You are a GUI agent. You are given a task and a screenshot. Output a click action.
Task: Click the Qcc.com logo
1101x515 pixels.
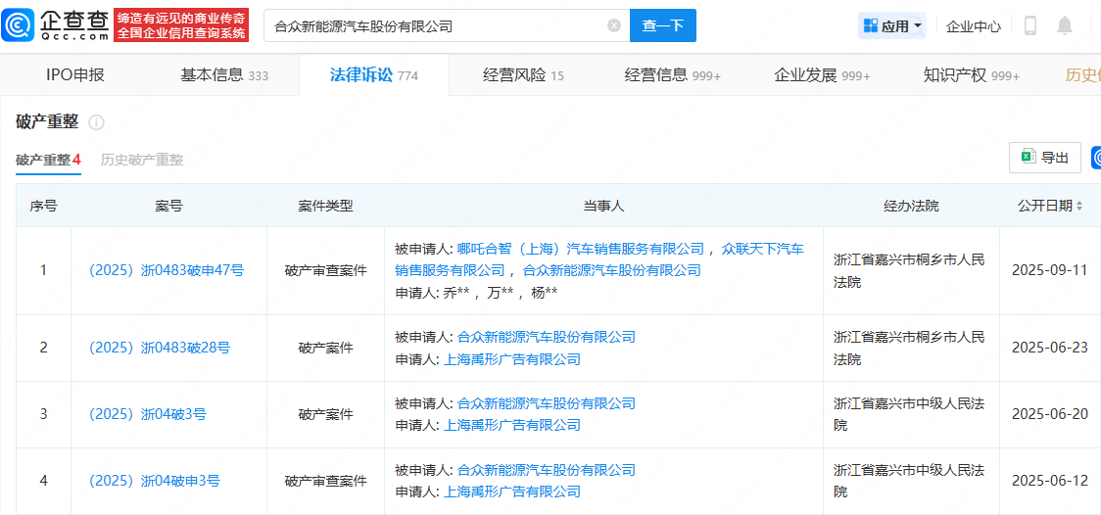pyautogui.click(x=55, y=25)
